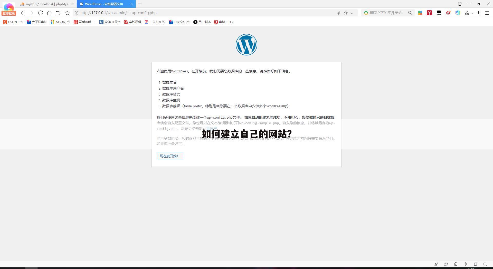
Task: Click the window-split icon in status bar
Action: click(x=475, y=264)
